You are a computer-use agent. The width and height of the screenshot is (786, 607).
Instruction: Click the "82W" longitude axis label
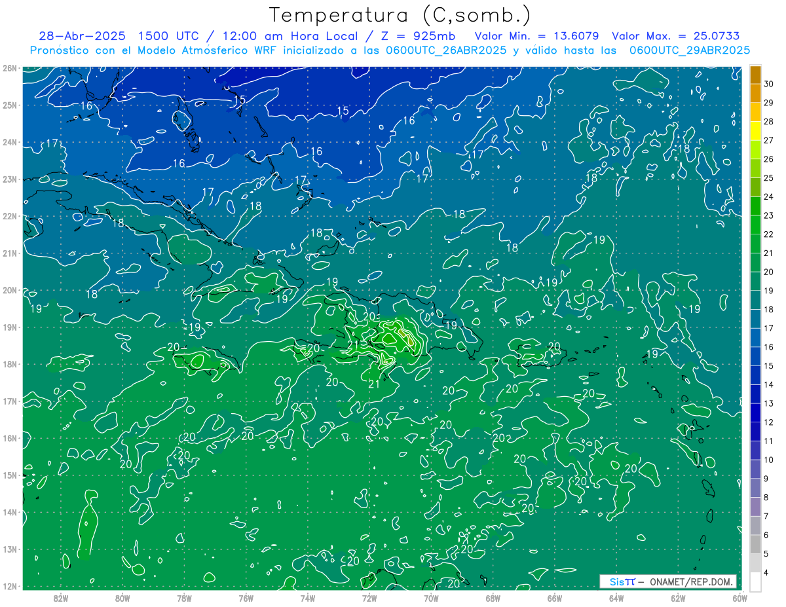click(x=61, y=598)
